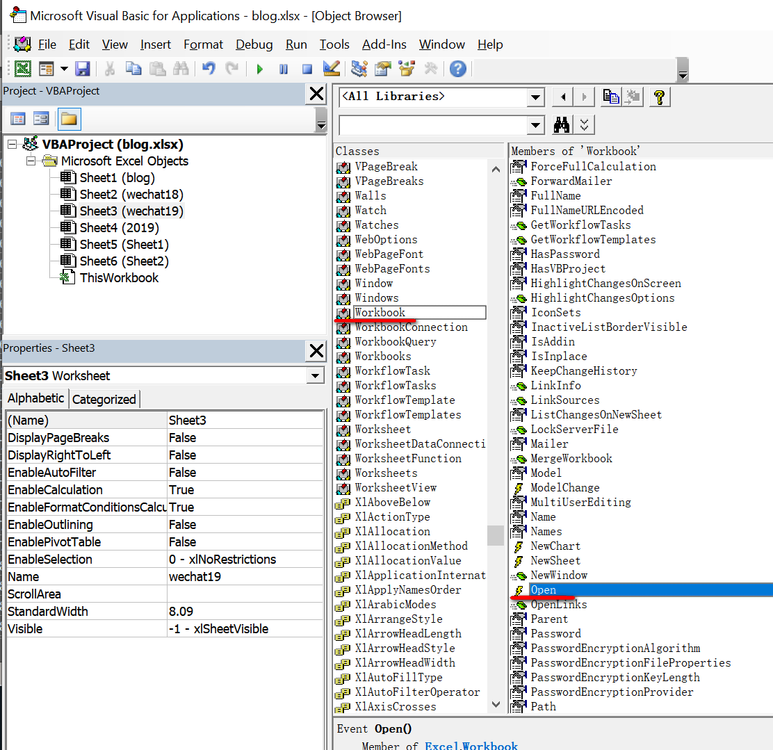Close the Project - VBAProject pane
The height and width of the screenshot is (750, 773).
tap(316, 93)
